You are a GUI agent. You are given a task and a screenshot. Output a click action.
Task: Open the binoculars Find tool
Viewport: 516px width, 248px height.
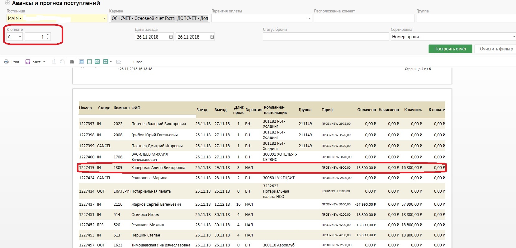(72, 62)
